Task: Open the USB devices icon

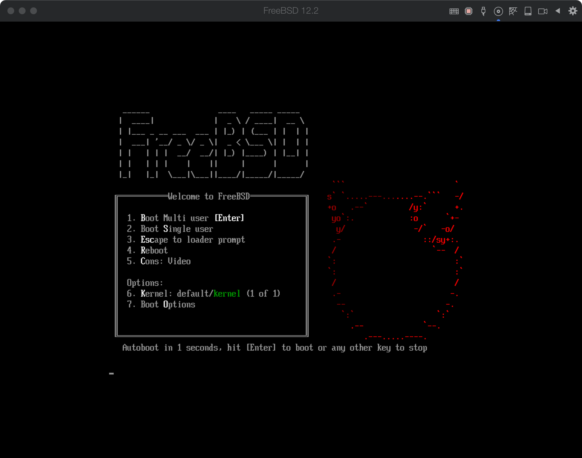Action: pyautogui.click(x=483, y=11)
